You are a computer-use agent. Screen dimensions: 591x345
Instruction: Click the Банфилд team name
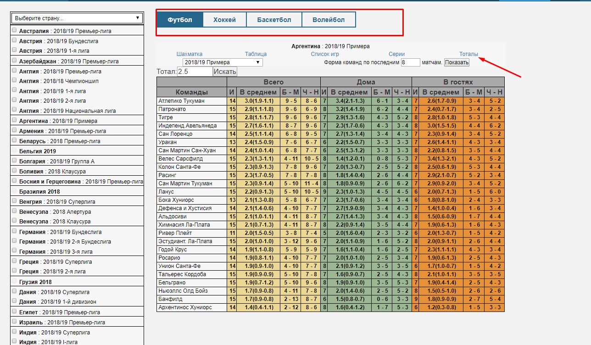pos(170,299)
